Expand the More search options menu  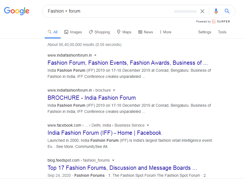[x=165, y=32]
